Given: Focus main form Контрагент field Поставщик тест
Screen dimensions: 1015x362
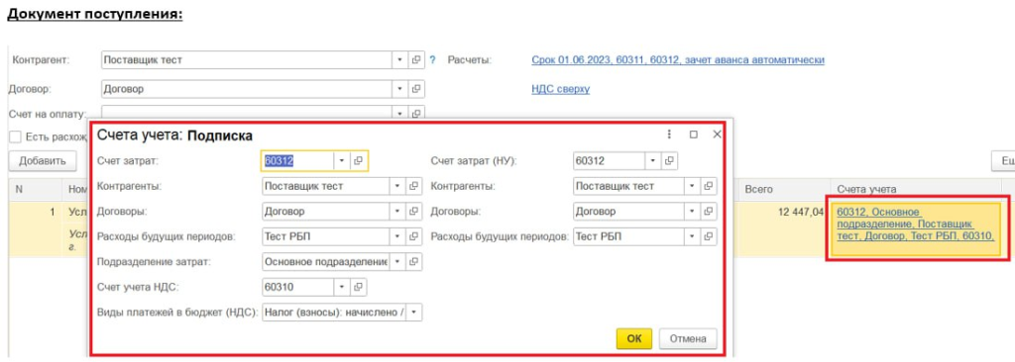Looking at the screenshot, I should pos(247,60).
